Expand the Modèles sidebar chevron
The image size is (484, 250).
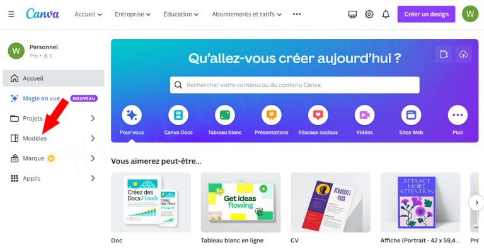[93, 138]
